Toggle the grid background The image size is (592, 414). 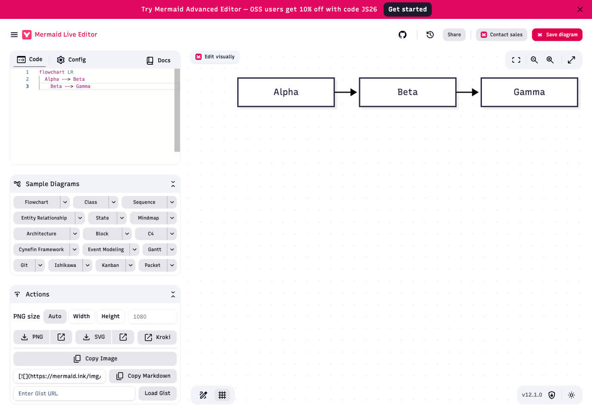[x=222, y=395]
